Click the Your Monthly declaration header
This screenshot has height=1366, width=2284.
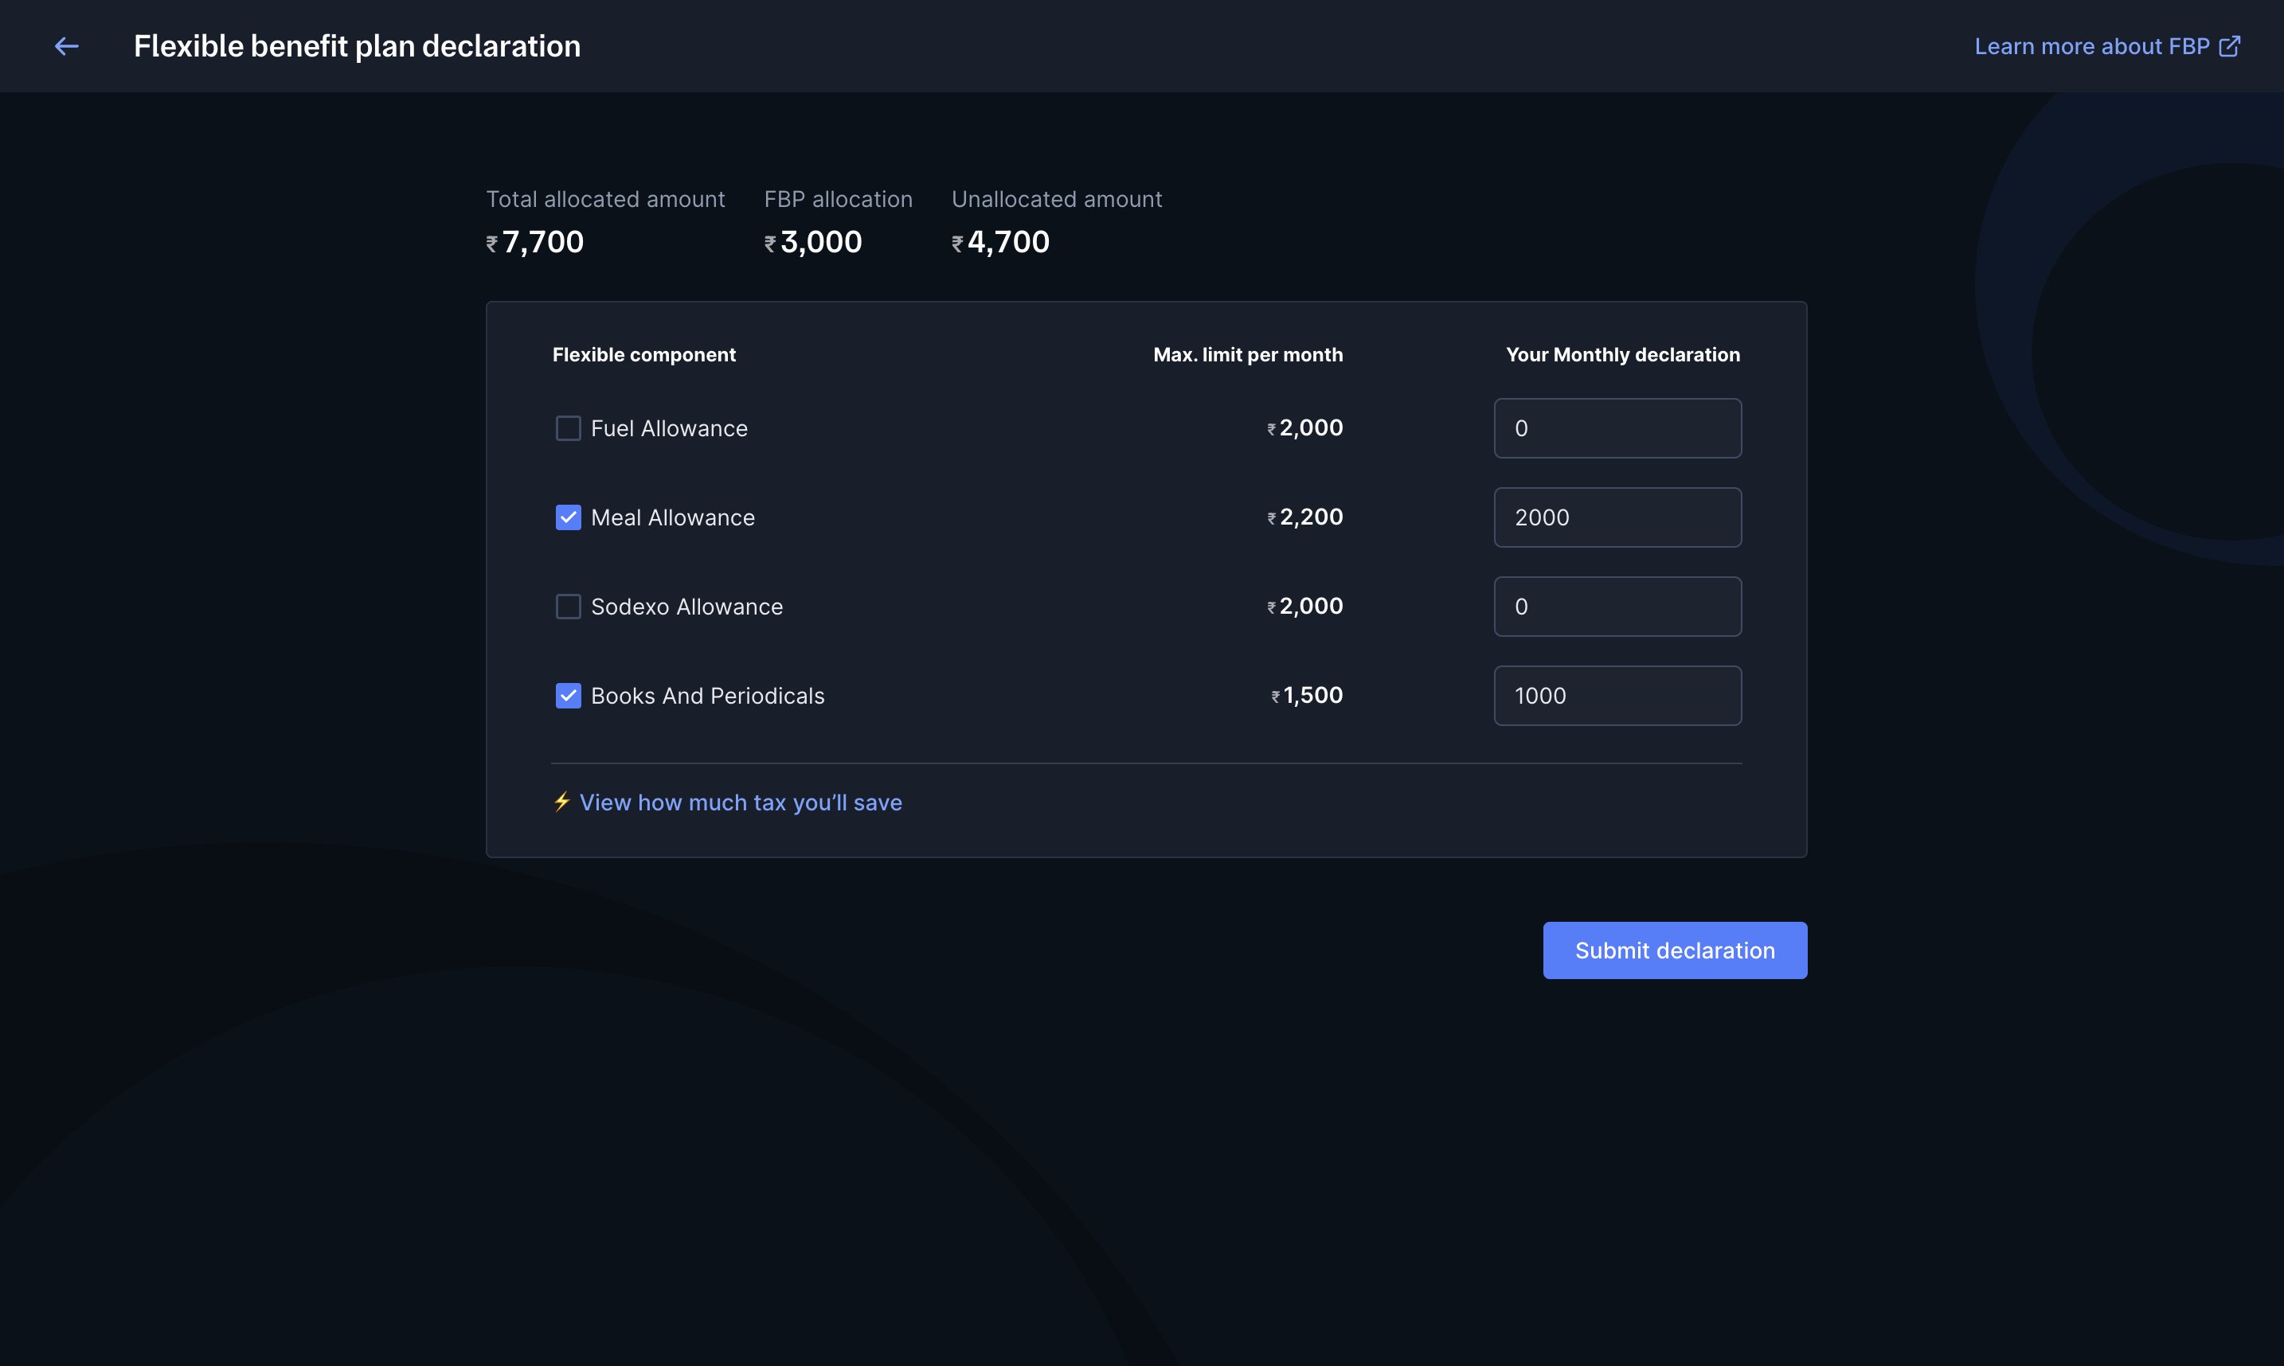[1623, 354]
